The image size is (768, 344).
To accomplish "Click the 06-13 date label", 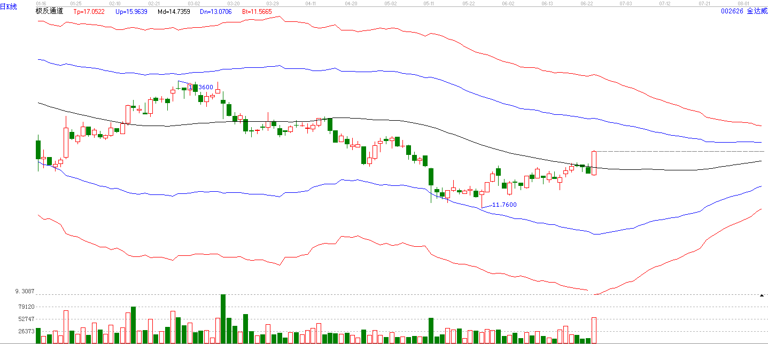I will pos(547,3).
